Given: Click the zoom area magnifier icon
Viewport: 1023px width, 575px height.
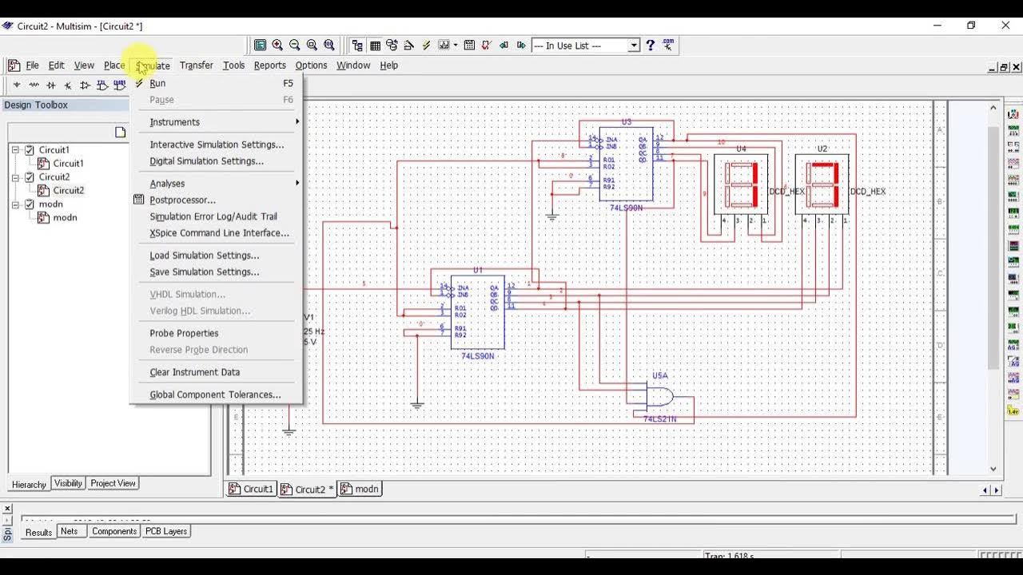Looking at the screenshot, I should [312, 46].
